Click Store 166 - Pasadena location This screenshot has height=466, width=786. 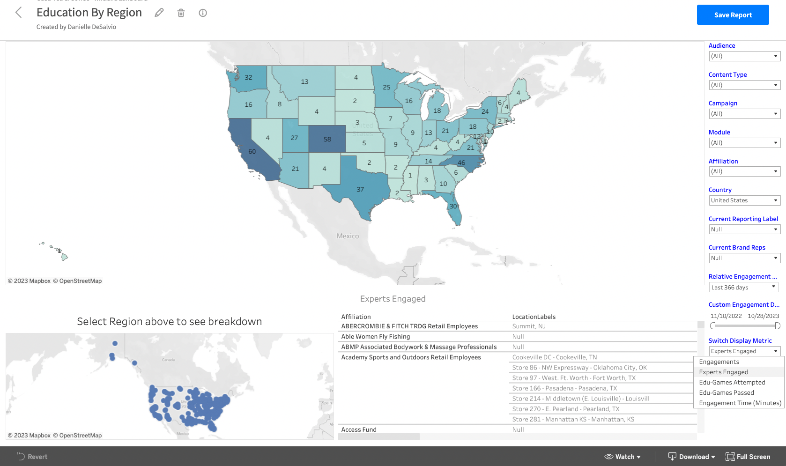(564, 388)
